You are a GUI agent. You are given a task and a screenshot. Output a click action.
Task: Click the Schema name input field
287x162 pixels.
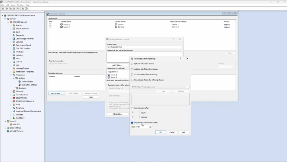click(x=144, y=47)
